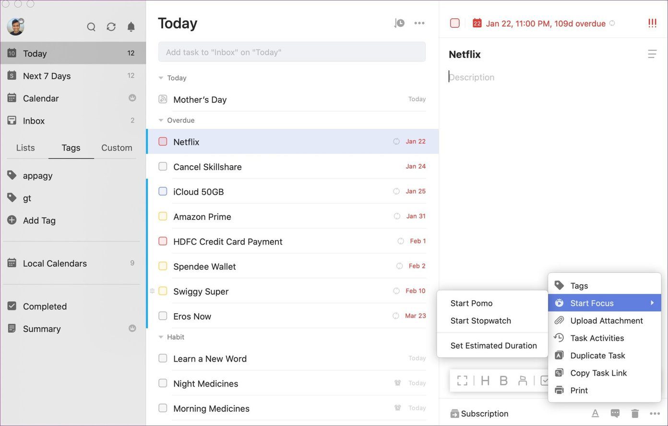Open task more options dots at bottom
This screenshot has height=426, width=668.
[x=655, y=414]
